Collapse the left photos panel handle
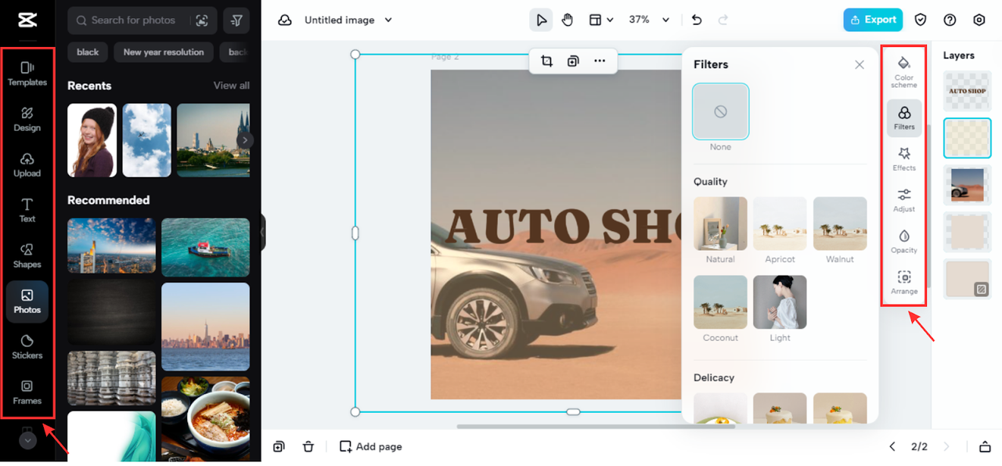Screen dimensions: 1002x466 tap(263, 233)
